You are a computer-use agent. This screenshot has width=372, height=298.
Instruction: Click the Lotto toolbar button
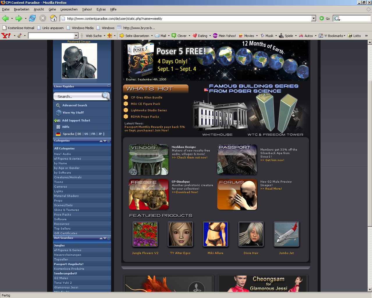(x=354, y=36)
